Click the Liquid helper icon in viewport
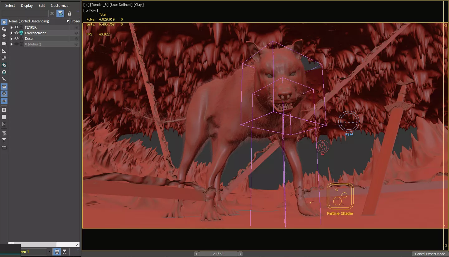The width and height of the screenshot is (449, 257). point(349,122)
